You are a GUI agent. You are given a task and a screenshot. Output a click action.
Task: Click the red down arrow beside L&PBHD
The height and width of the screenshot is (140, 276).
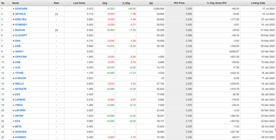pyautogui.click(x=14, y=100)
